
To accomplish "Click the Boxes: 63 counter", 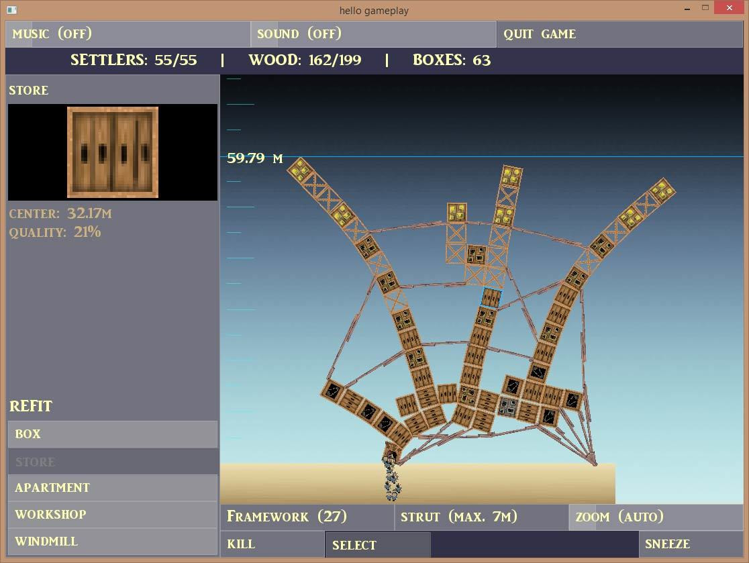I will (452, 60).
